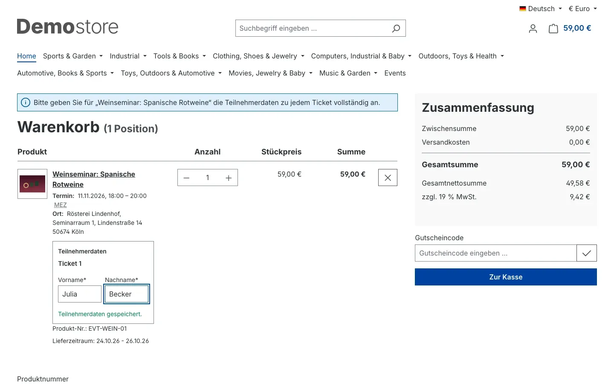The height and width of the screenshot is (384, 614).
Task: Click the Teilnehmerdaten gespeichert message
Action: click(x=100, y=314)
